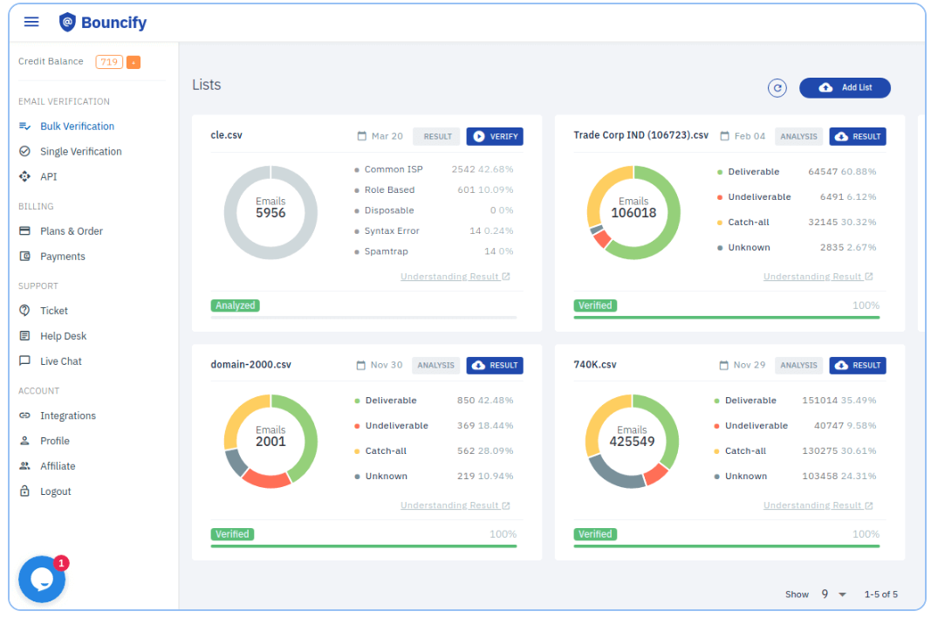The image size is (931, 618).
Task: Expand the Show rows dropdown arrow
Action: pyautogui.click(x=842, y=594)
